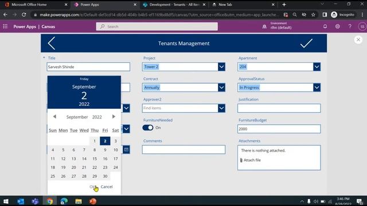Select the 2022 year label in date picker
367x206 pixels.
[97, 117]
